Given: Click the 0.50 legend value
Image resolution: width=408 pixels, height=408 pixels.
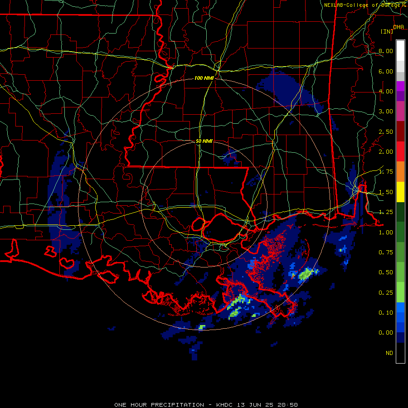Looking at the screenshot, I should (x=386, y=272).
